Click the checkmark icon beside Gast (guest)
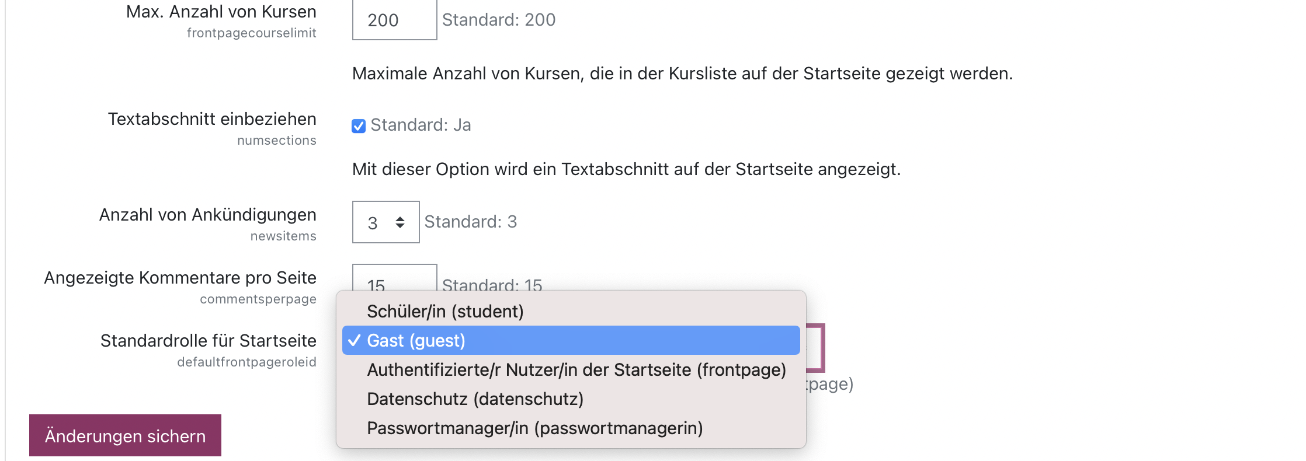 tap(354, 340)
